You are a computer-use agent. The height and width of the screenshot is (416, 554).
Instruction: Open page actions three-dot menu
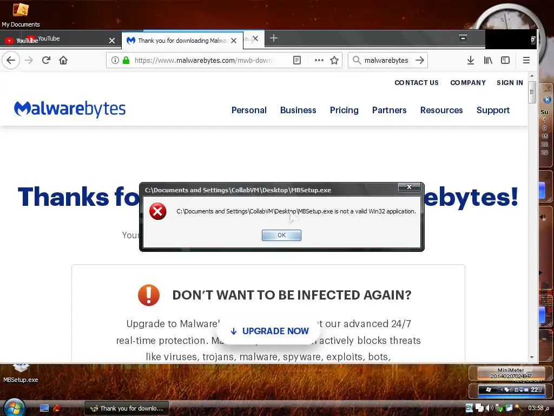tap(319, 60)
